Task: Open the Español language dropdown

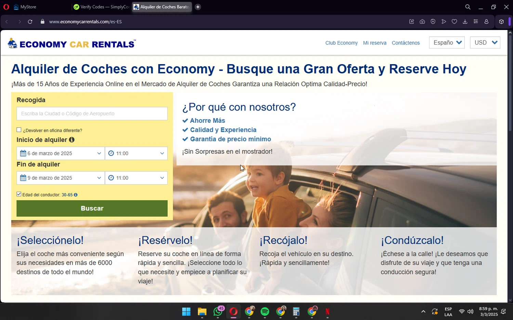Action: (447, 43)
